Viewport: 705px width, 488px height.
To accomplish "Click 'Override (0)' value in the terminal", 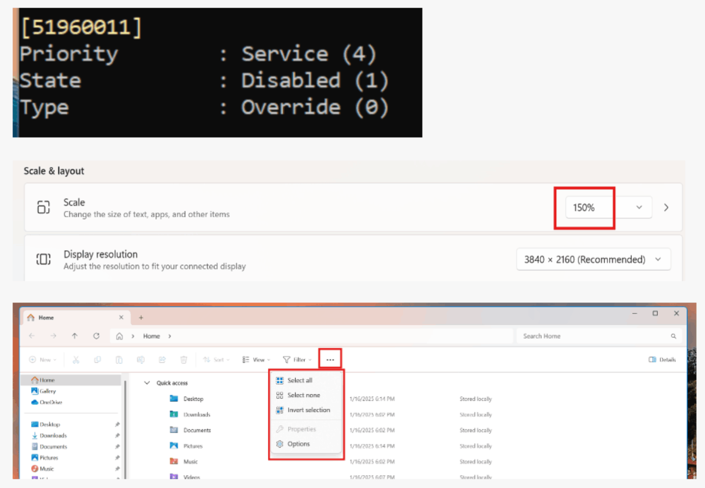I will (315, 107).
